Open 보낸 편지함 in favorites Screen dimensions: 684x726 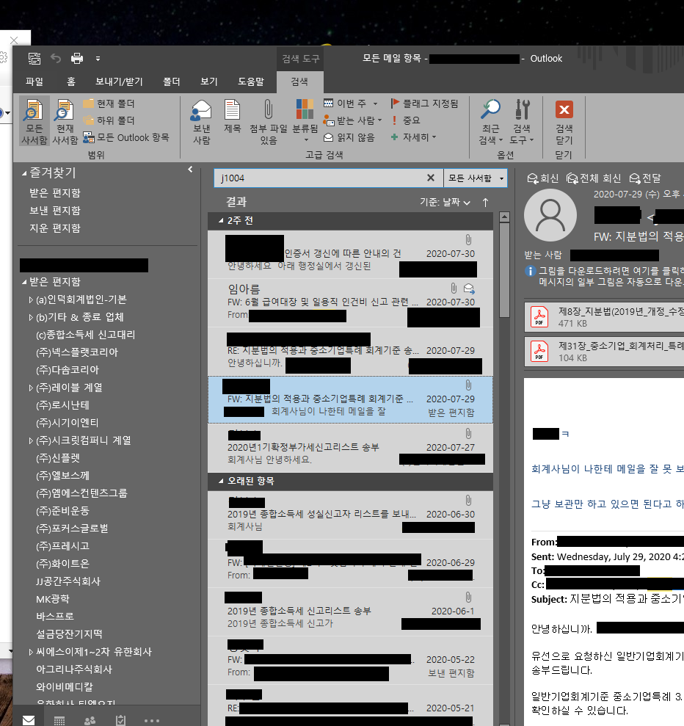pyautogui.click(x=55, y=210)
